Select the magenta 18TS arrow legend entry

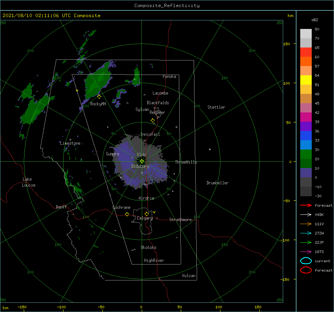pyautogui.click(x=306, y=252)
